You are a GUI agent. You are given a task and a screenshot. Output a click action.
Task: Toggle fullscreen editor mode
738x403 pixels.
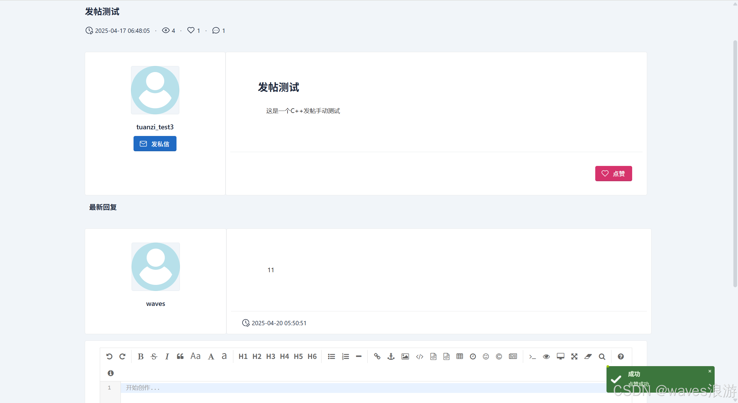(x=574, y=356)
